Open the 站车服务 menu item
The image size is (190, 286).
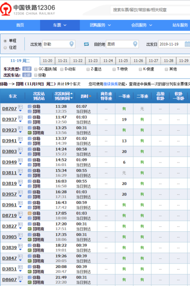pyautogui.click(x=180, y=25)
